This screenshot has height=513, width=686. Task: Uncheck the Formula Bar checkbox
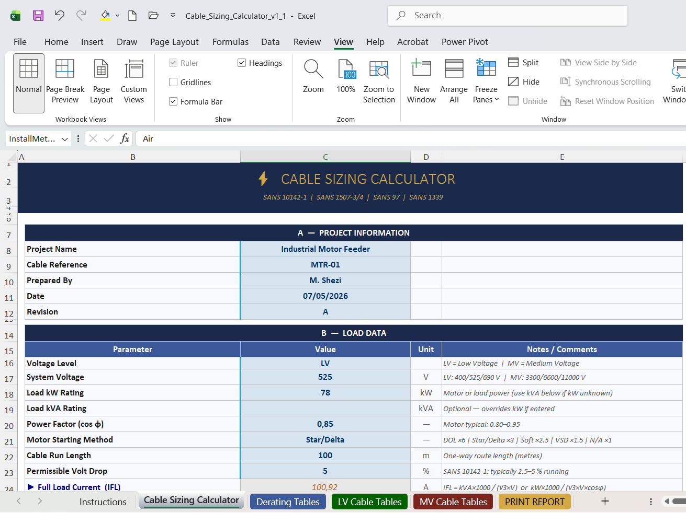(173, 101)
